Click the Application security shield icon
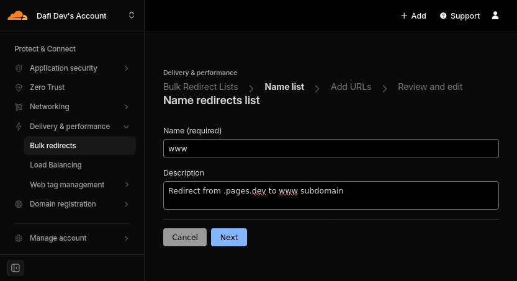 tap(19, 68)
